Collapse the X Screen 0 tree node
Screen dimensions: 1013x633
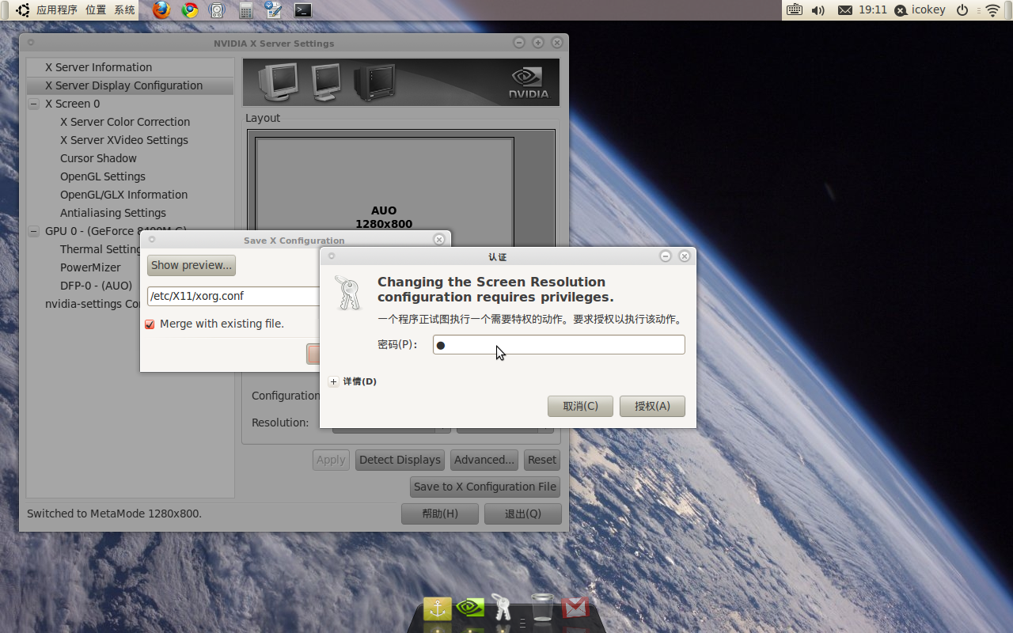tap(33, 104)
